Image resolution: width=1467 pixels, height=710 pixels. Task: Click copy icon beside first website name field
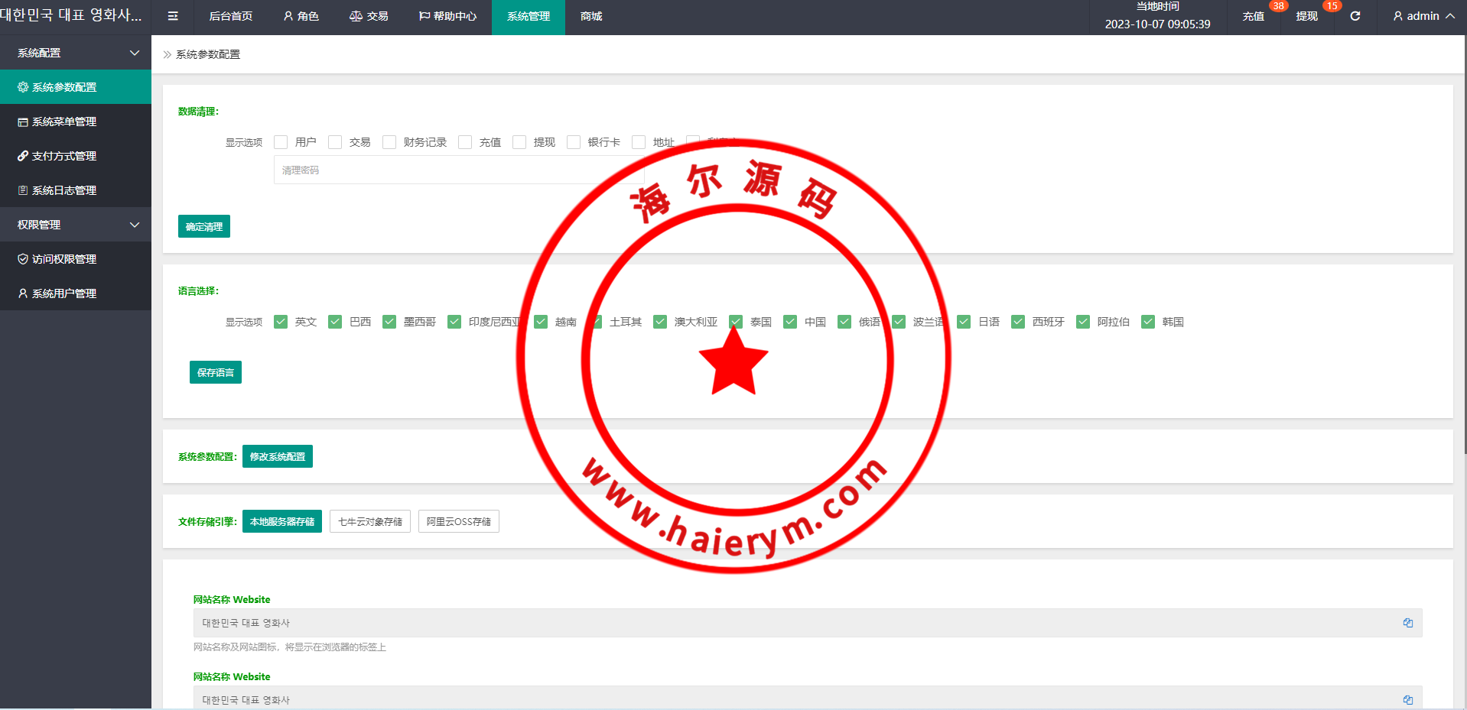point(1407,623)
